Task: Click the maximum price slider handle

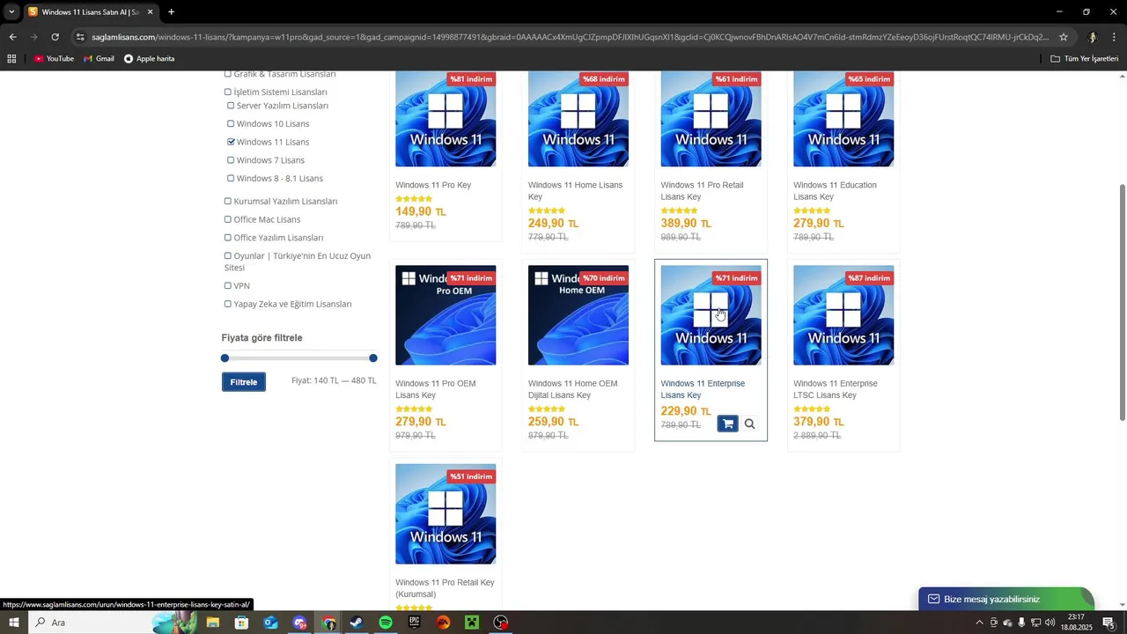Action: coord(373,358)
